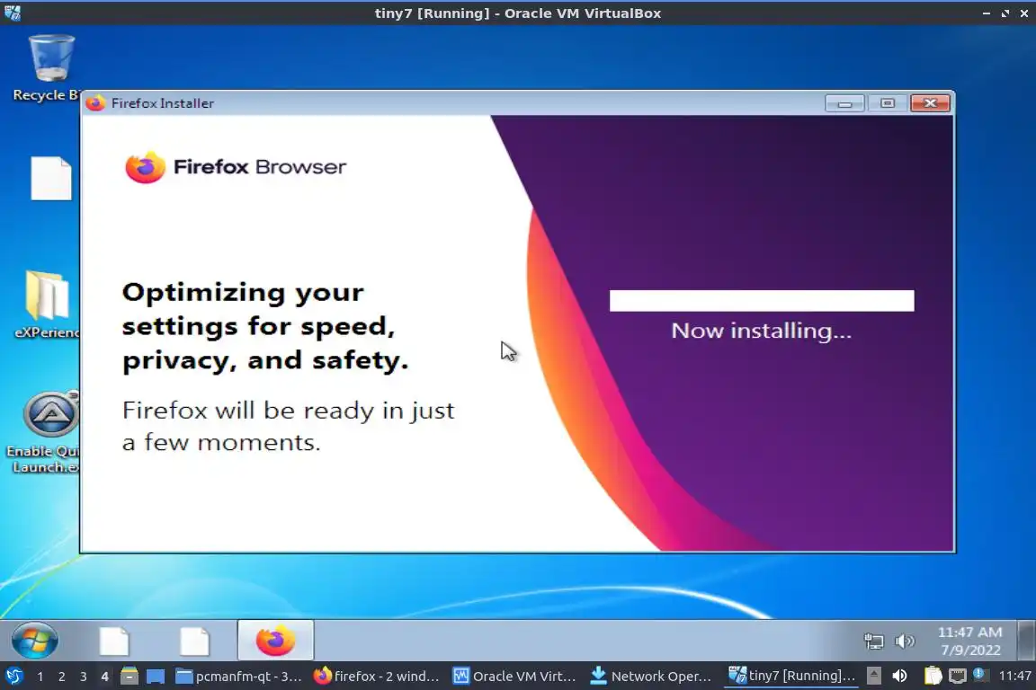Viewport: 1036px width, 690px height.
Task: Launch file manager from host panel quick launch
Action: 129,677
